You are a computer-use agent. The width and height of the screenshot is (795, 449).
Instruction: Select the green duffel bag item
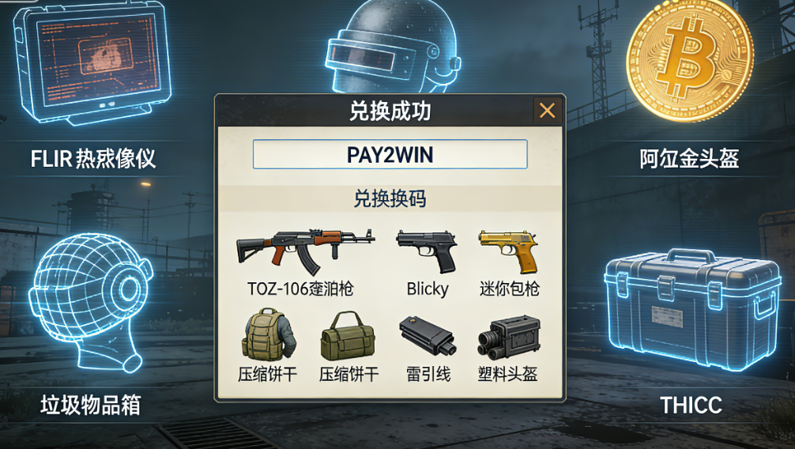point(348,337)
